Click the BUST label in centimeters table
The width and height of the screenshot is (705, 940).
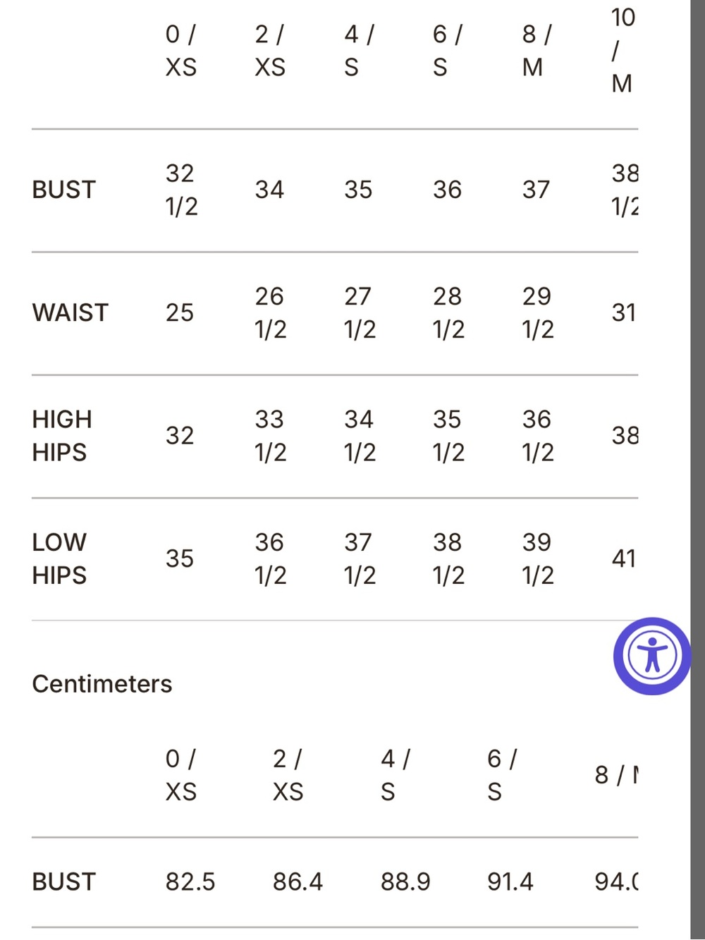point(63,882)
